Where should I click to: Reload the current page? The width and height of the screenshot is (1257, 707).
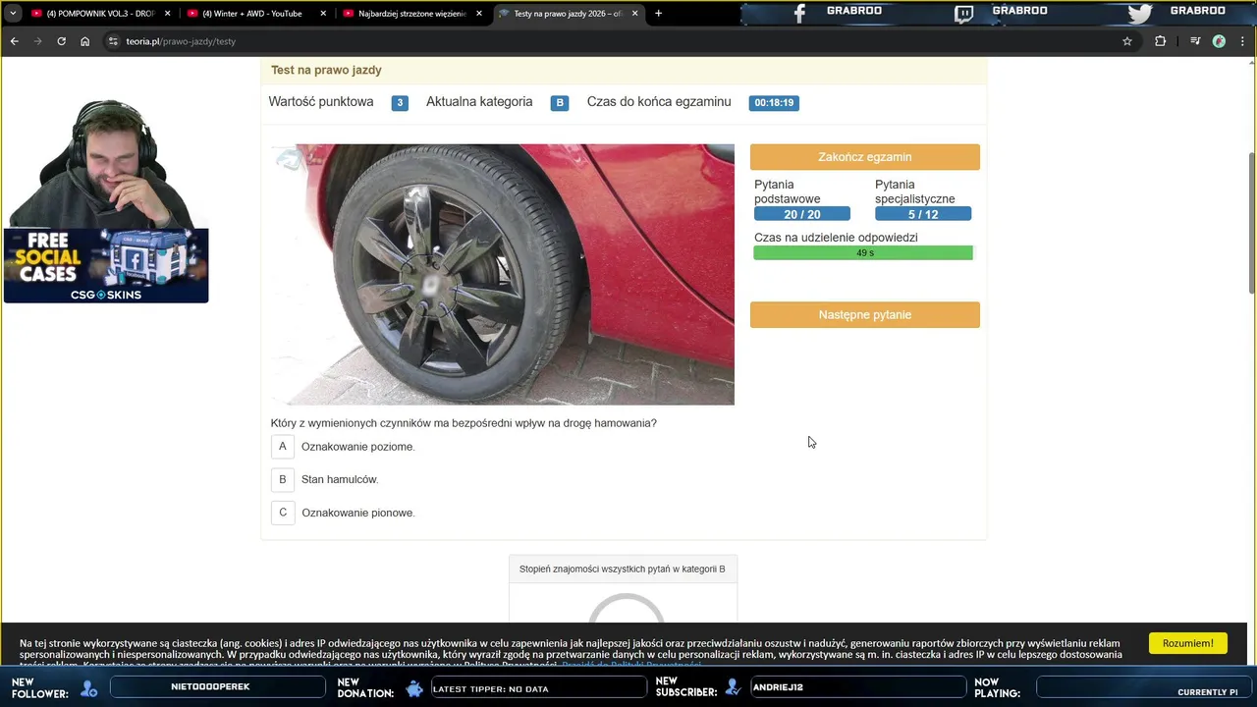61,41
